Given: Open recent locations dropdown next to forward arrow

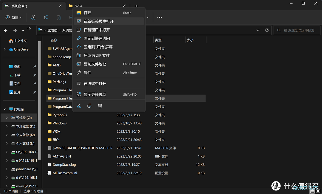Looking at the screenshot, I should (23, 30).
